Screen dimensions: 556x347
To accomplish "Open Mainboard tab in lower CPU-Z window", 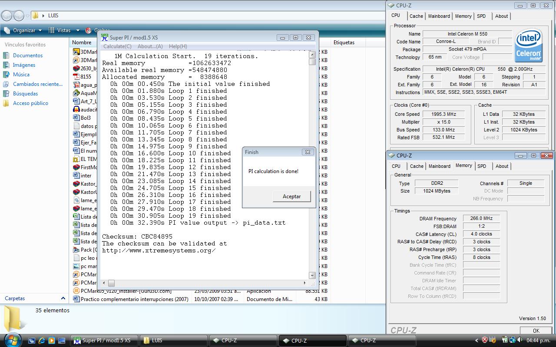I will pyautogui.click(x=440, y=166).
